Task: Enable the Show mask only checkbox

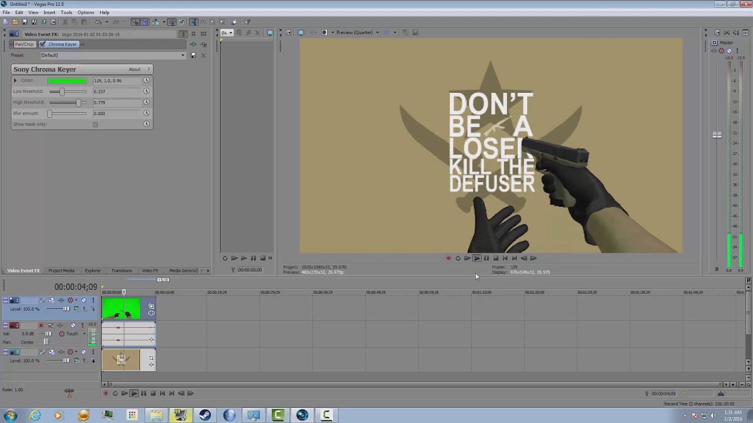Action: (x=95, y=125)
